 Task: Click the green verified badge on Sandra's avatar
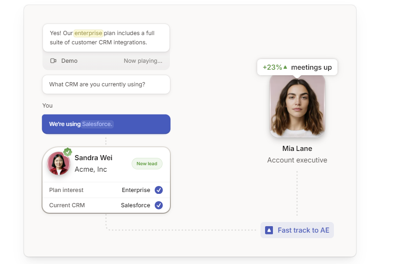68,152
